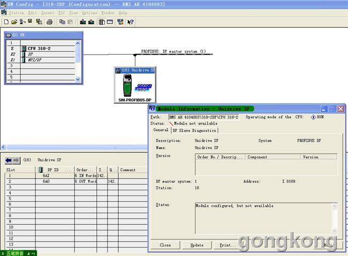348x256 pixels.
Task: Click the Copy toolbar icon
Action: tap(62, 22)
